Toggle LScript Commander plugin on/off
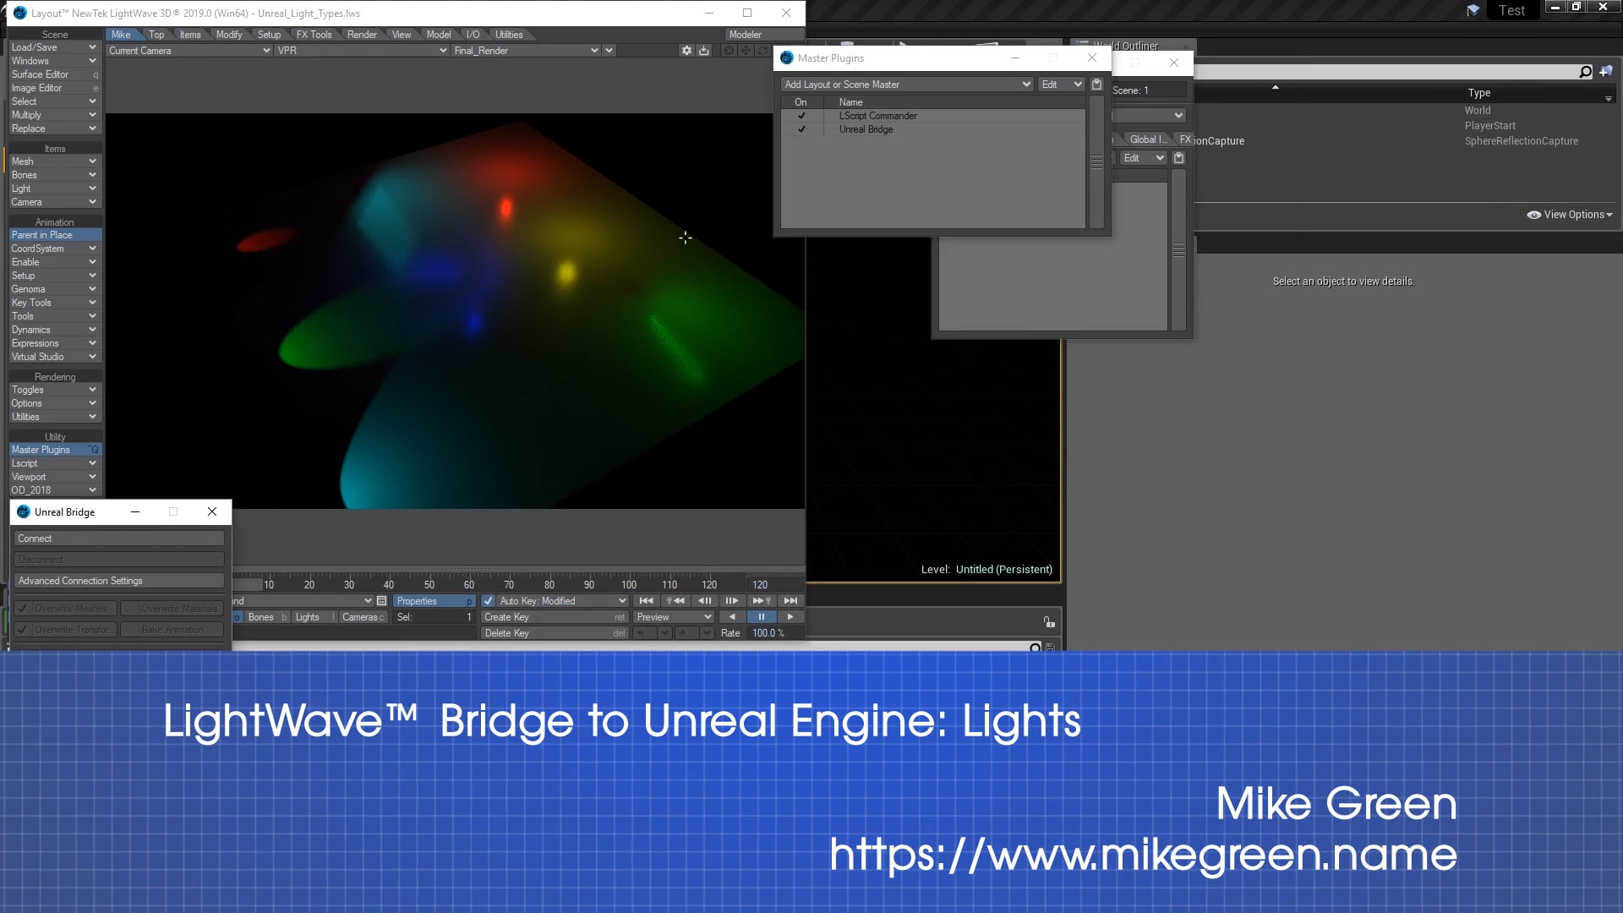Viewport: 1623px width, 913px height. (x=801, y=116)
